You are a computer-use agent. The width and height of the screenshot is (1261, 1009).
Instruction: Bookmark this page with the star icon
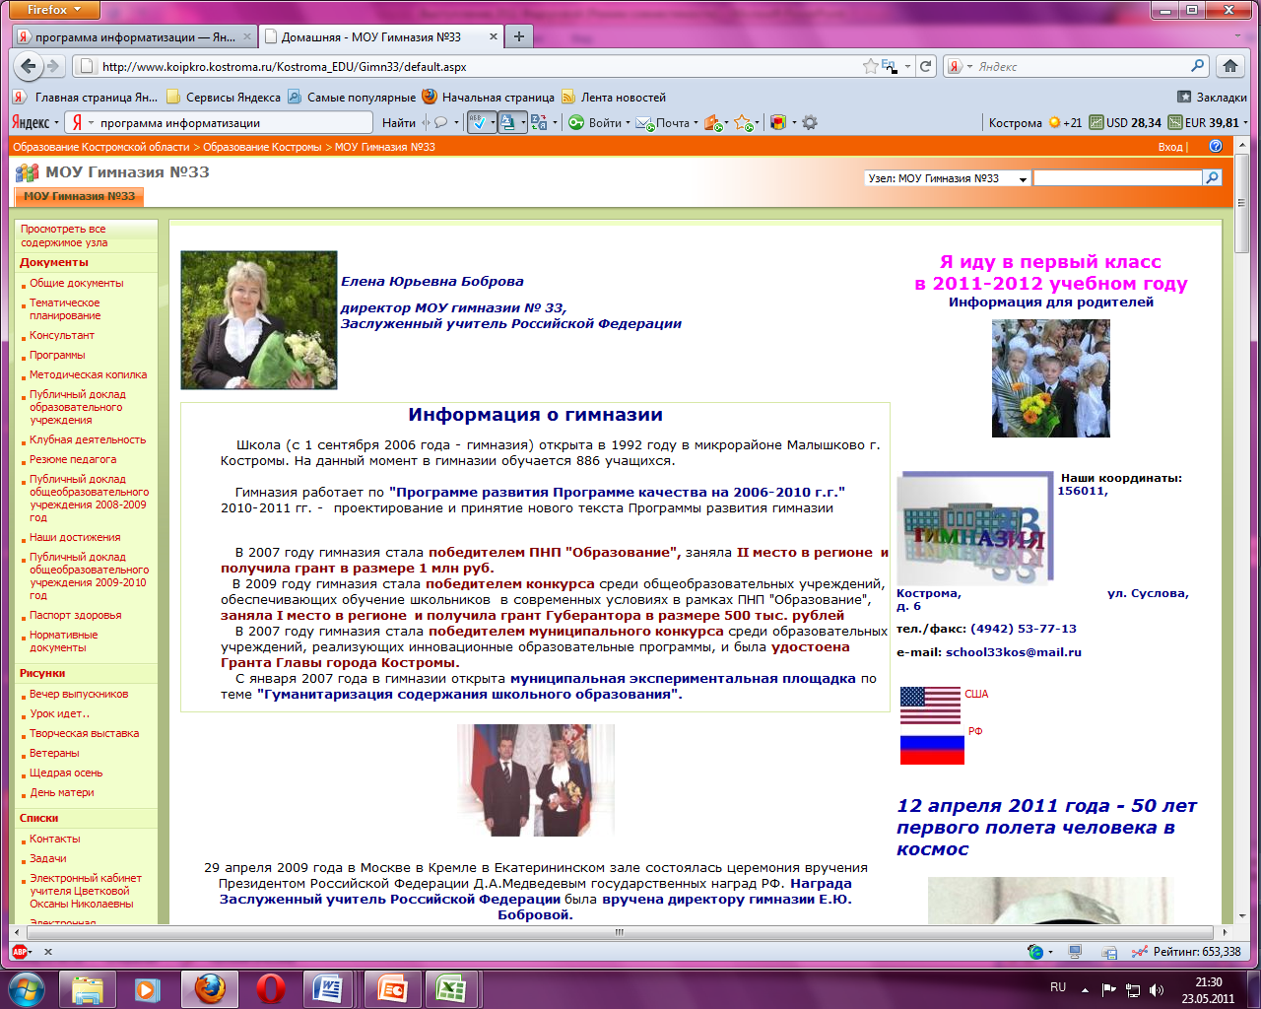coord(870,66)
